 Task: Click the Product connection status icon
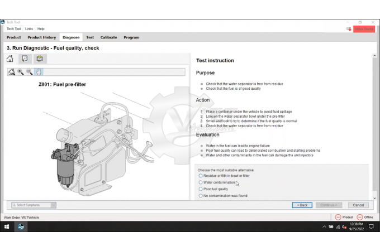[x=338, y=217]
